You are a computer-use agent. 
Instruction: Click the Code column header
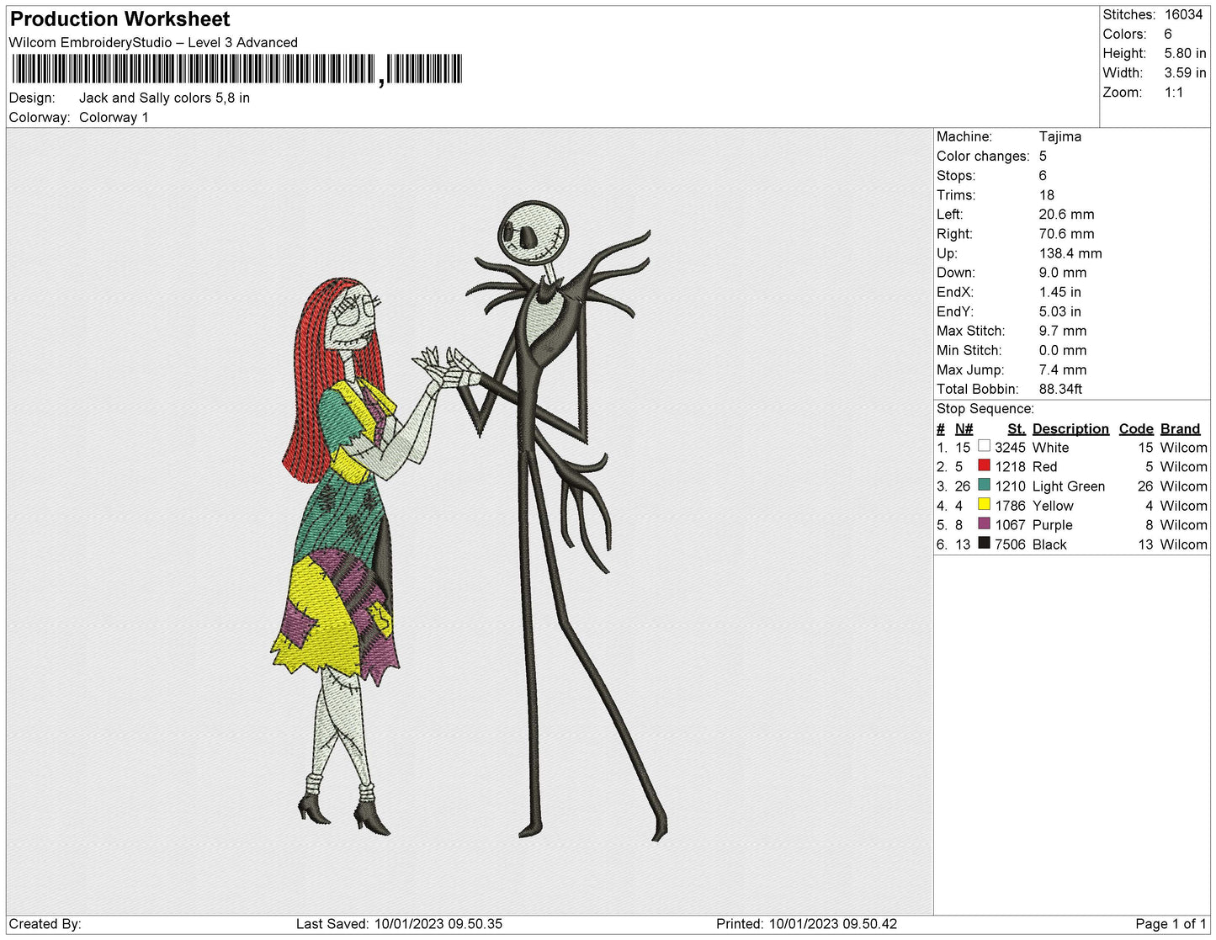[x=1136, y=428]
